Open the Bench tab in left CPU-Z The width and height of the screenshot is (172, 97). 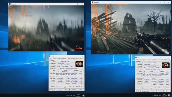pos(77,59)
